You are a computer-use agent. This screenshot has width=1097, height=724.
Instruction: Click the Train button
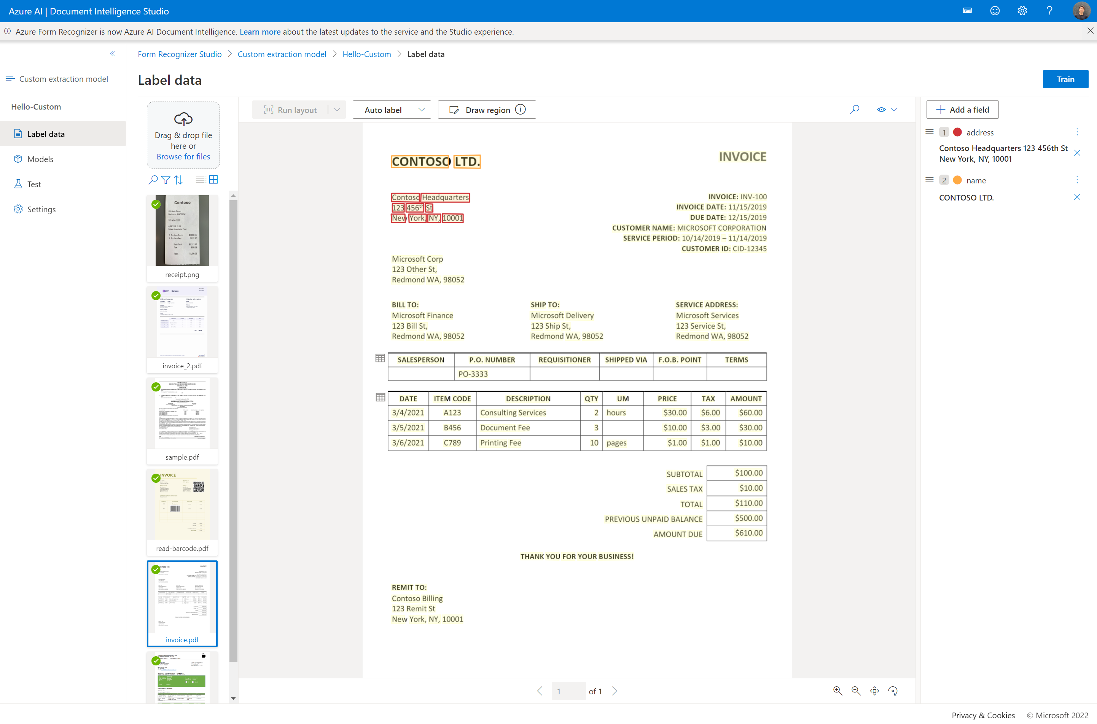pyautogui.click(x=1066, y=78)
